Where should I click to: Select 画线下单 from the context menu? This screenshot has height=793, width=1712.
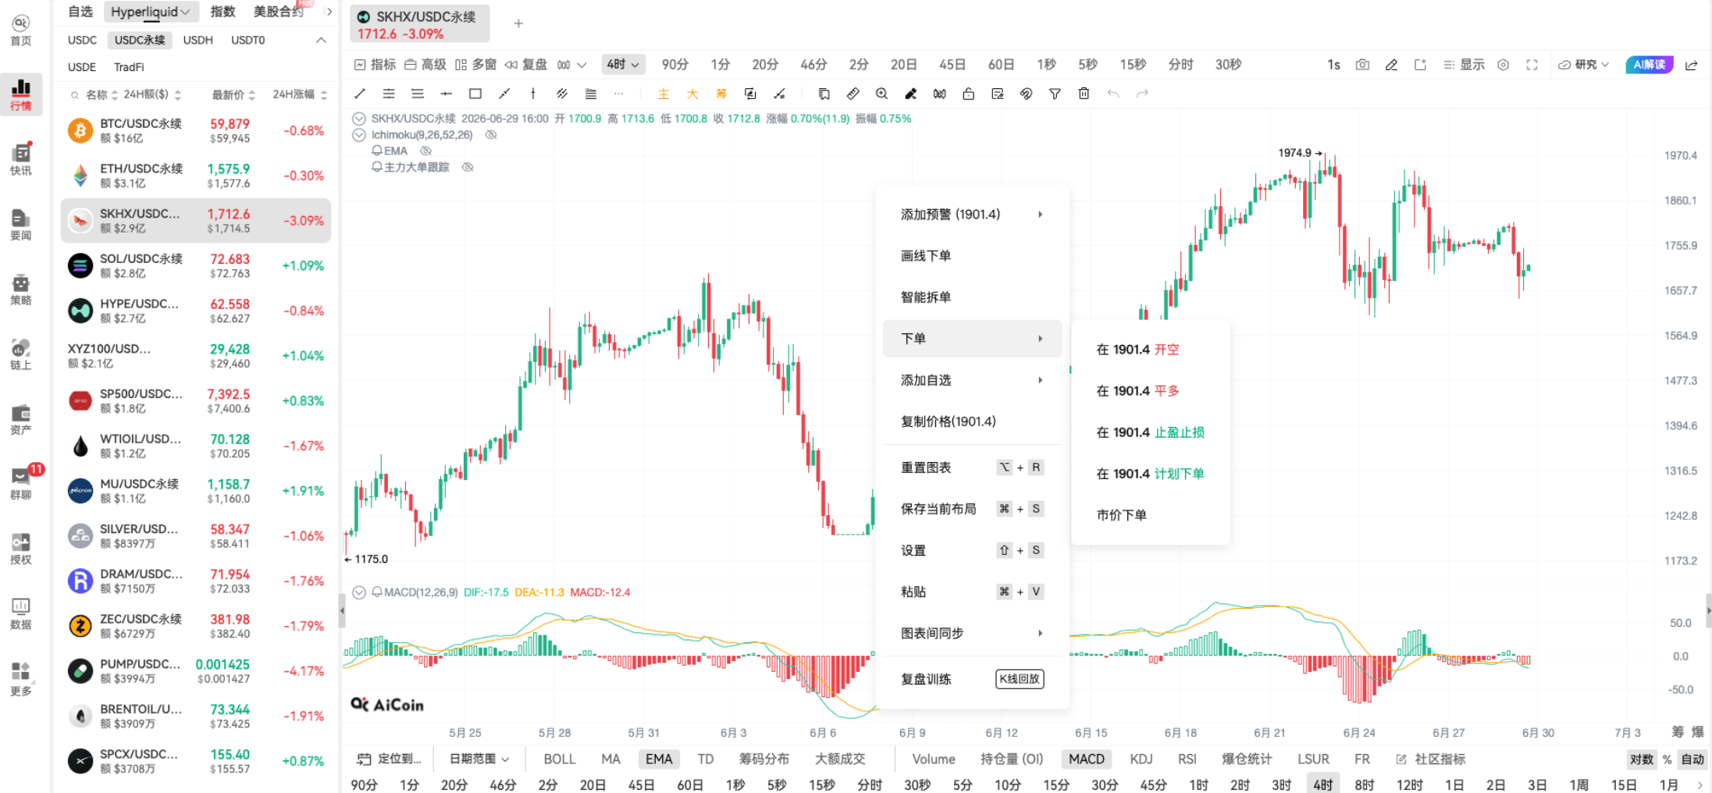click(972, 256)
